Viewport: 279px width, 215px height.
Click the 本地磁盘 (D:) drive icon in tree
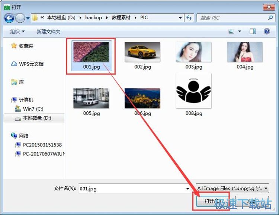point(18,118)
